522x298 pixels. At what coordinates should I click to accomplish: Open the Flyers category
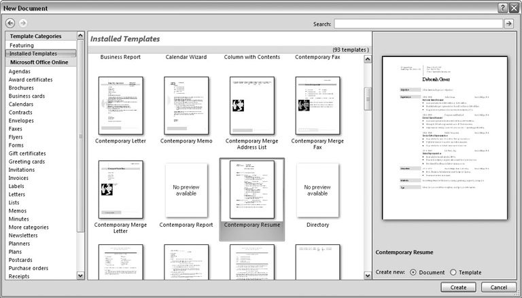tap(16, 137)
